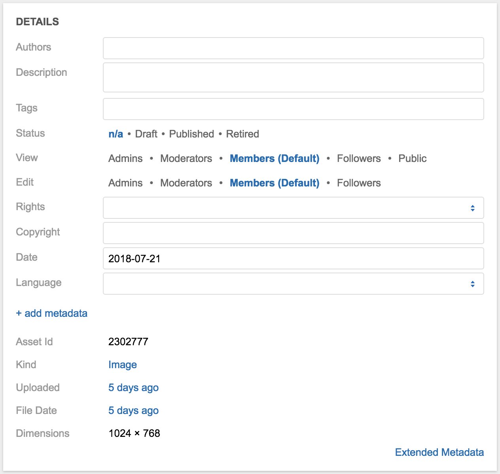This screenshot has height=474, width=500.
Task: Set View permission to Public
Action: coord(412,158)
